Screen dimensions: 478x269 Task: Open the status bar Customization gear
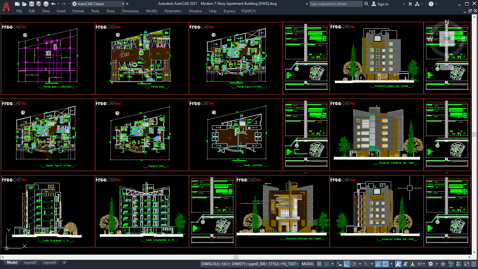(x=430, y=264)
